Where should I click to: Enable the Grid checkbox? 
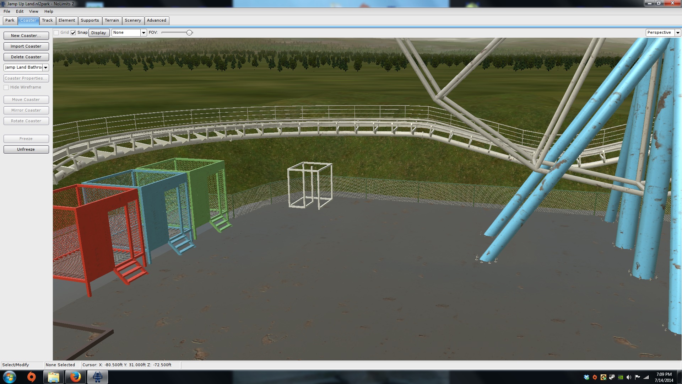pyautogui.click(x=56, y=33)
